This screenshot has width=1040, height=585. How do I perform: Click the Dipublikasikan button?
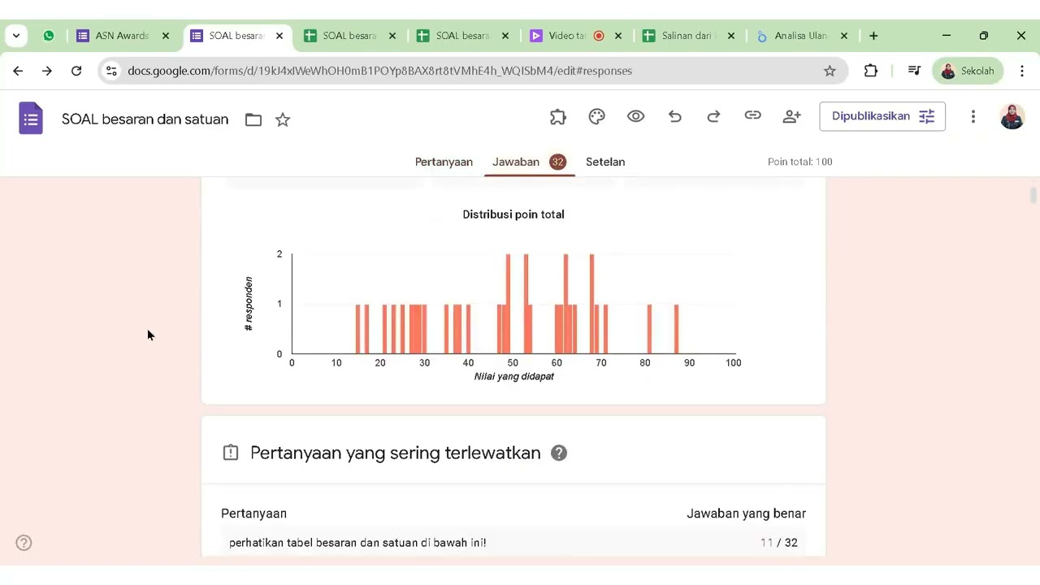point(882,116)
